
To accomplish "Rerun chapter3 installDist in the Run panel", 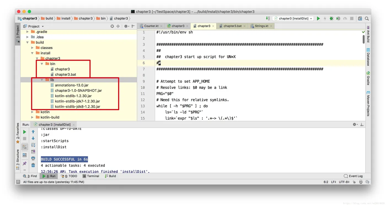I will [x=25, y=132].
